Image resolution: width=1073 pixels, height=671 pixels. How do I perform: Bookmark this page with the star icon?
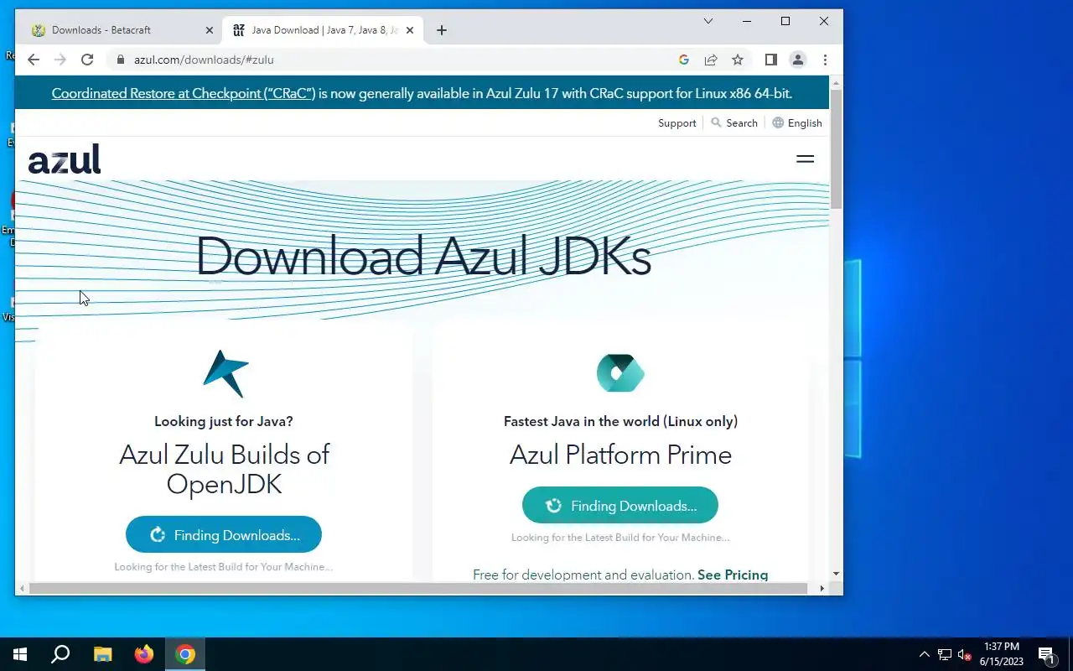pos(738,60)
